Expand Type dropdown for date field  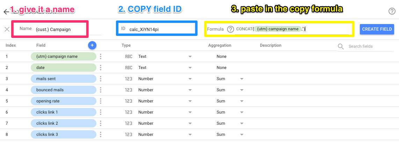[190, 68]
